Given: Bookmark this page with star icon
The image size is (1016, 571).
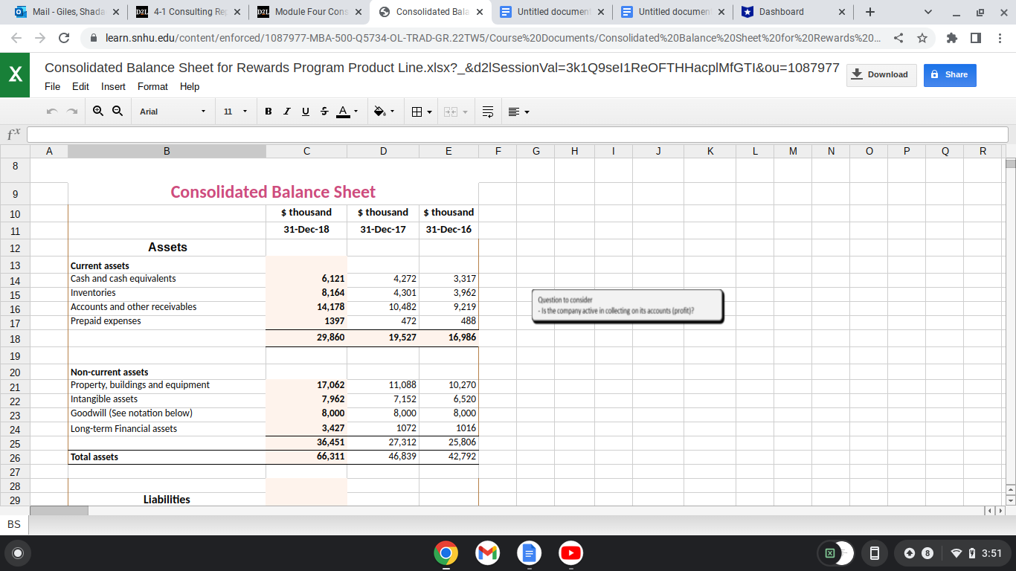Looking at the screenshot, I should (922, 38).
